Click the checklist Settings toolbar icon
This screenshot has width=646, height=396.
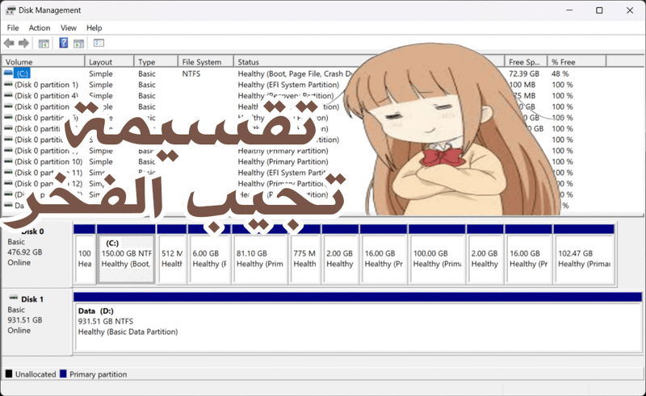click(x=99, y=43)
